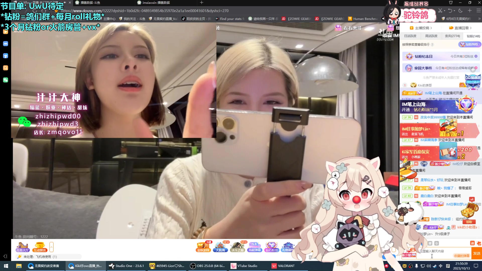The width and height of the screenshot is (482, 271).
Task: Claim the treasure chest 领取 button
Action: tap(469, 222)
